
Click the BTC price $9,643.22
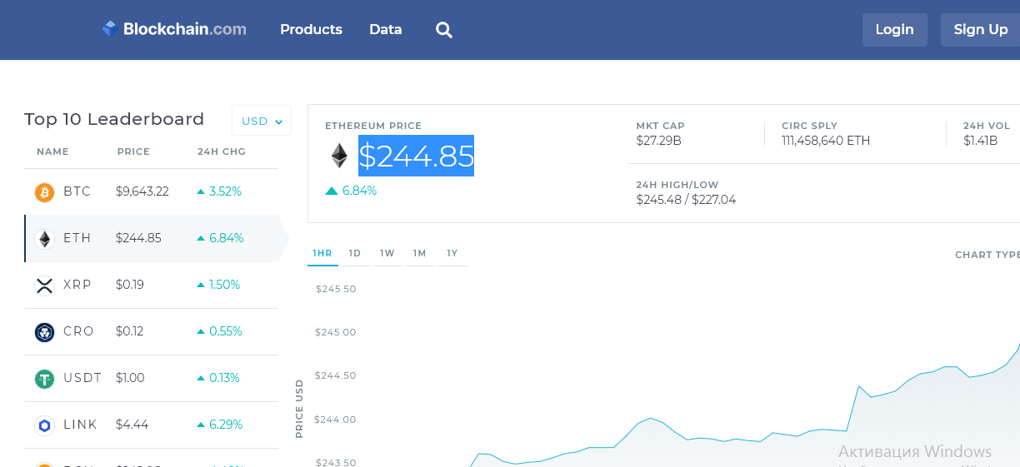coord(142,191)
